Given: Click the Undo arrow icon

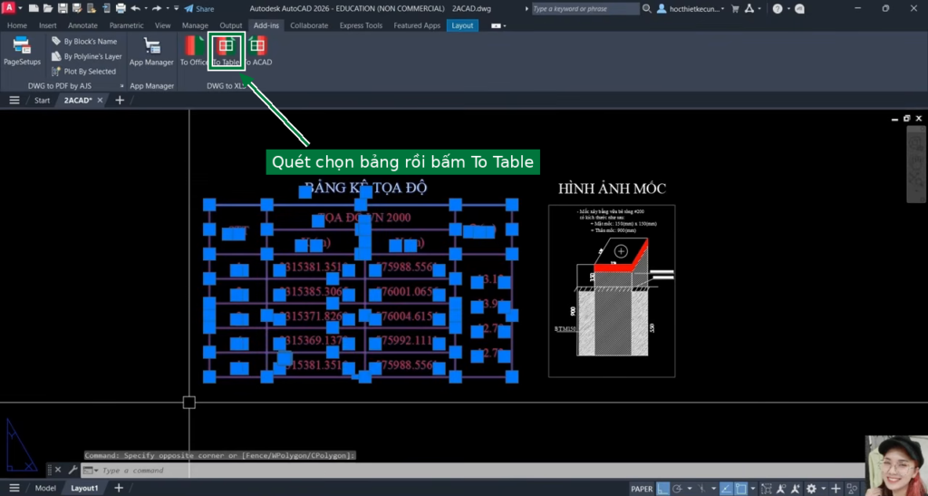Looking at the screenshot, I should tap(136, 8).
